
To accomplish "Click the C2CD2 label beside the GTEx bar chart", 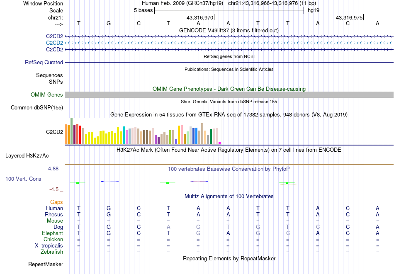I will coord(54,132).
